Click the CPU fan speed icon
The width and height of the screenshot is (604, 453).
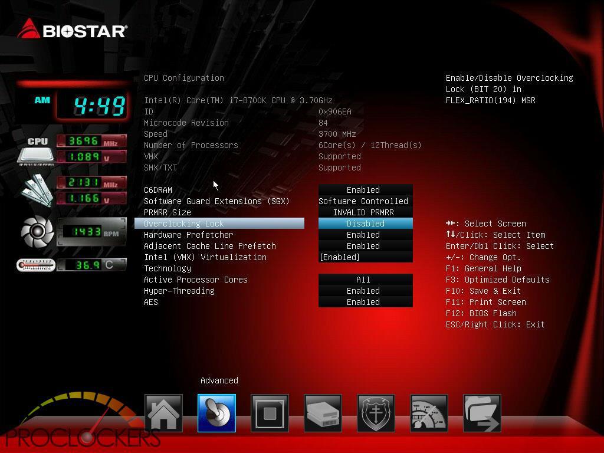tap(38, 232)
